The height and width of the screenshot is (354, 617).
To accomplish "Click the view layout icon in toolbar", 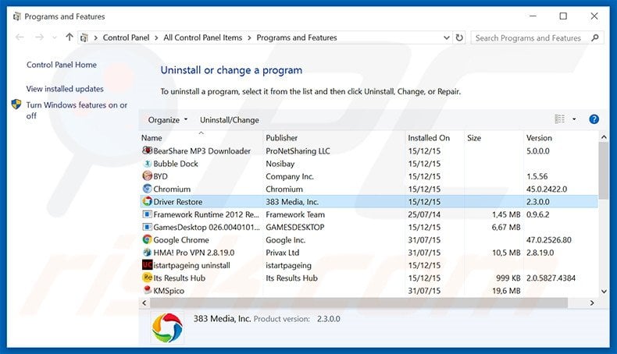I will point(559,119).
